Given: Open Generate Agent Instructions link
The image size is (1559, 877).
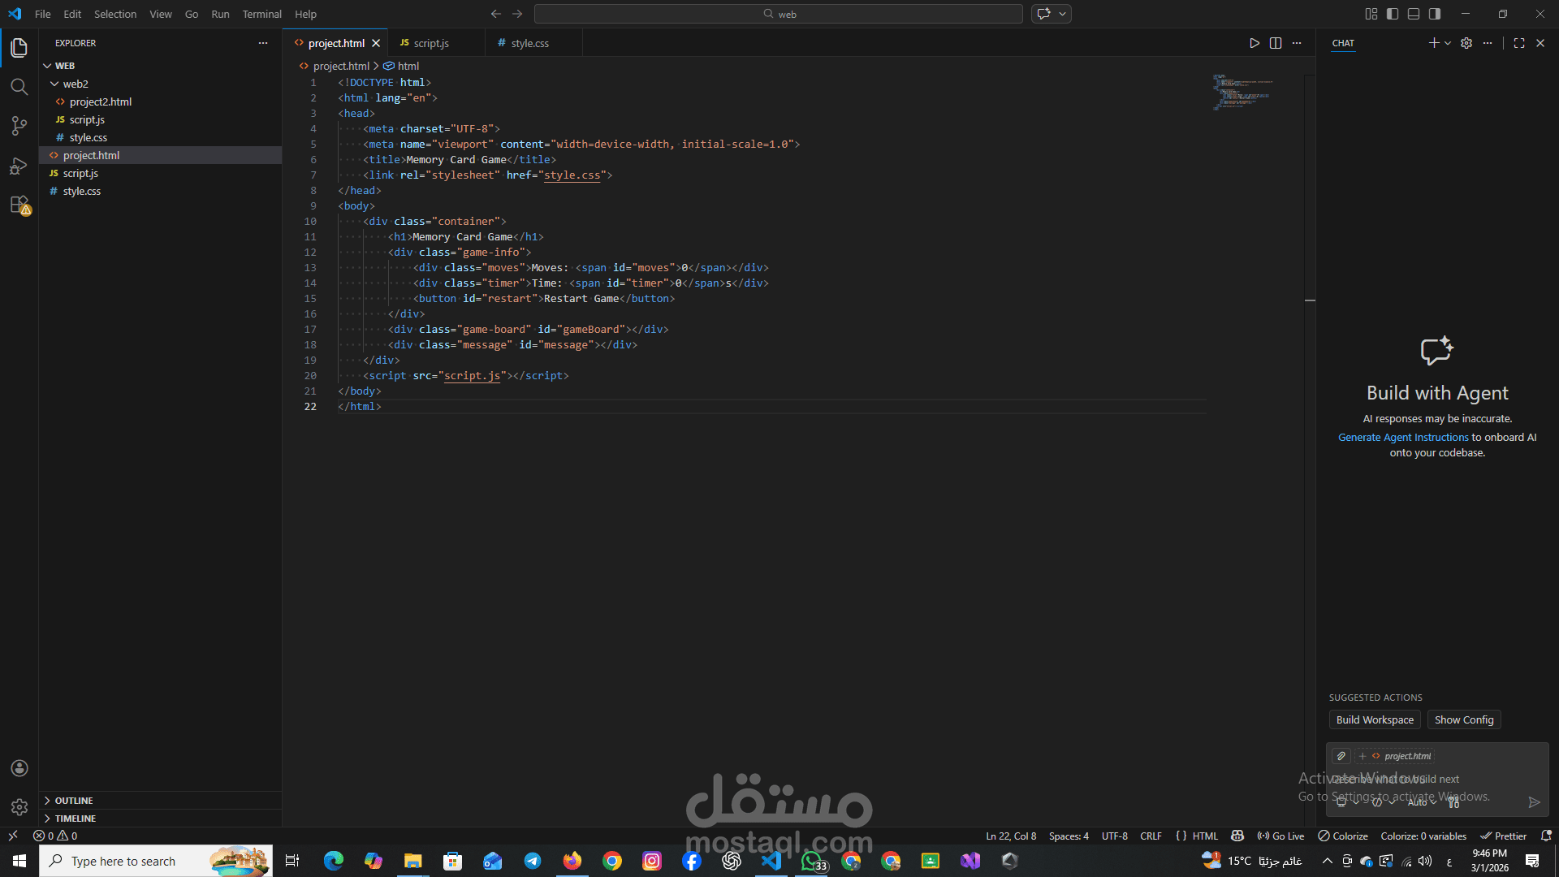Looking at the screenshot, I should [x=1403, y=437].
